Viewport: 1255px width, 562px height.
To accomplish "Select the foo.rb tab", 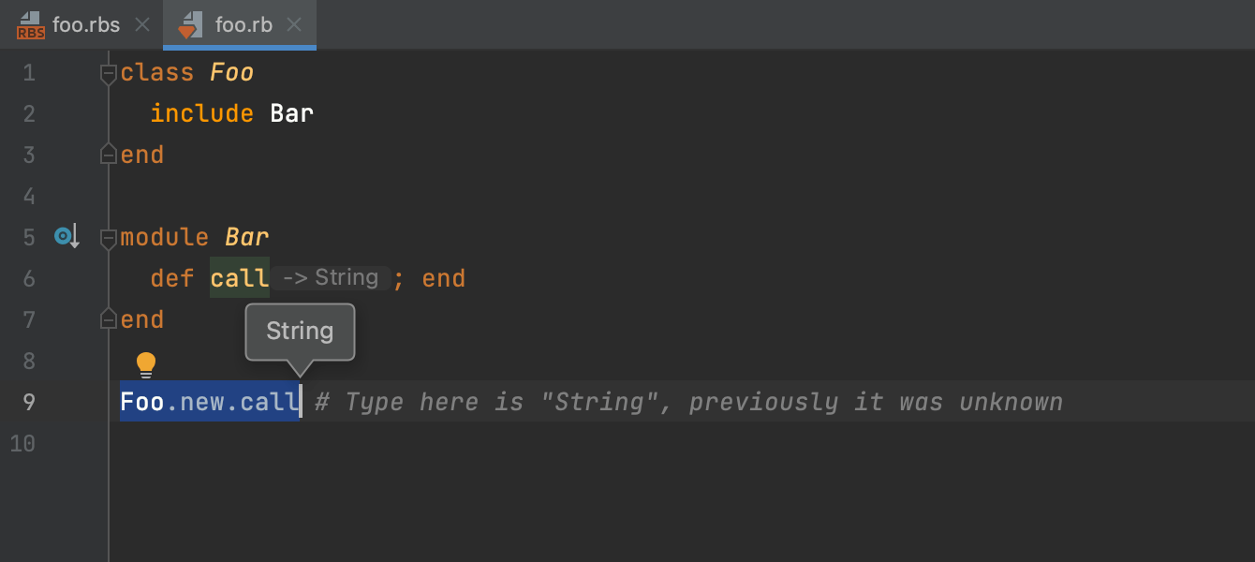I will click(x=244, y=25).
